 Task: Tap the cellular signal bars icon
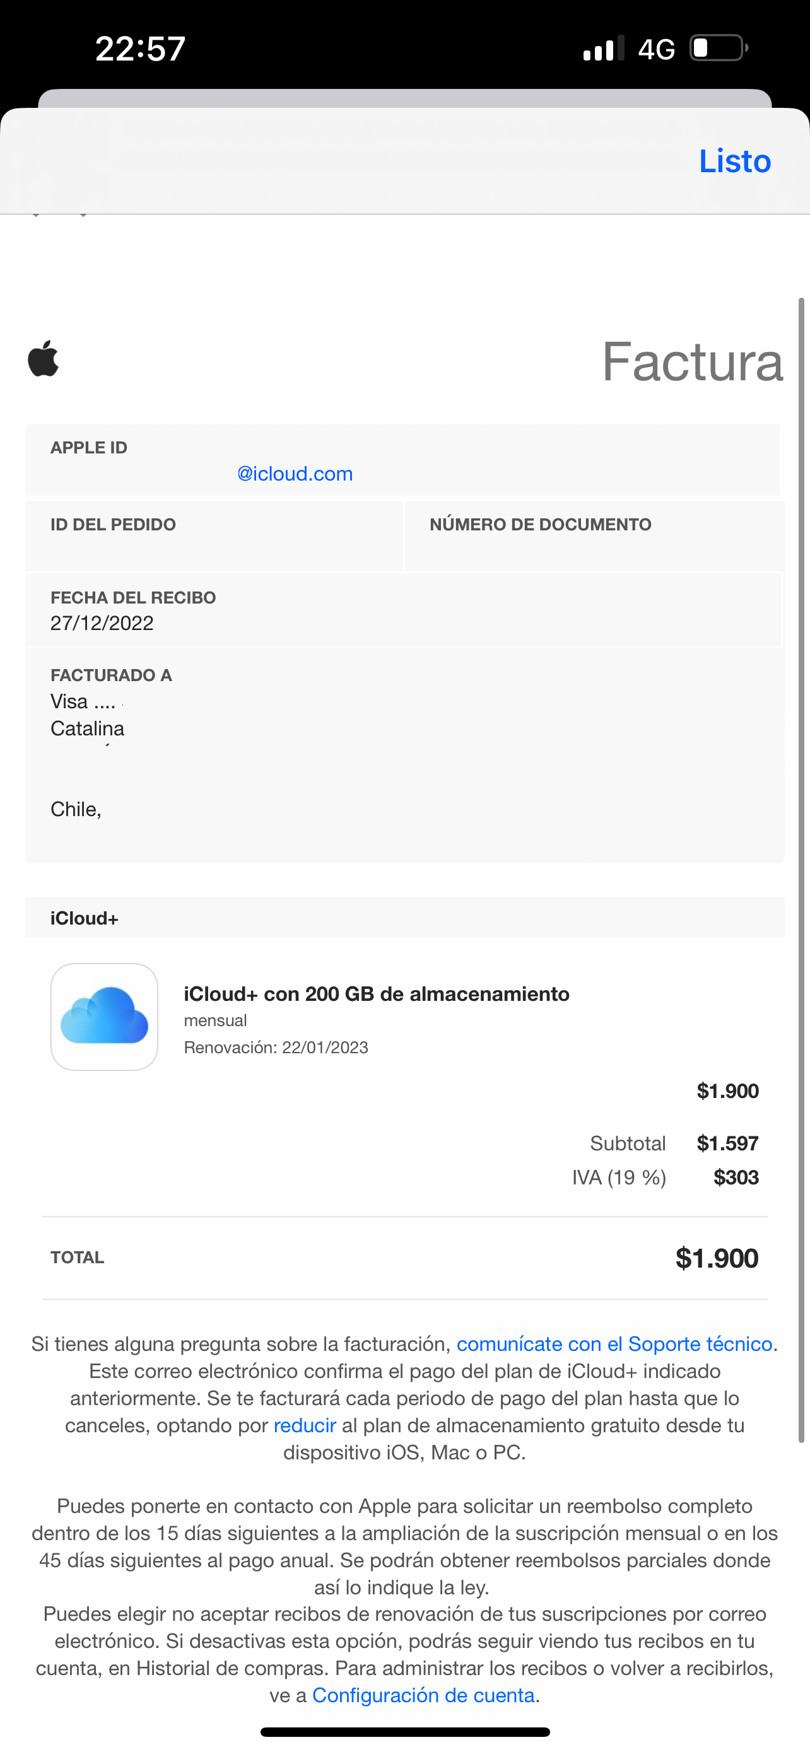tap(602, 49)
